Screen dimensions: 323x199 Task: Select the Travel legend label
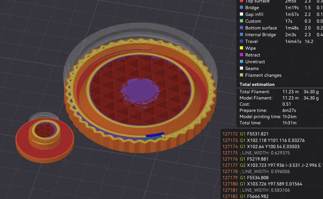tap(251, 41)
